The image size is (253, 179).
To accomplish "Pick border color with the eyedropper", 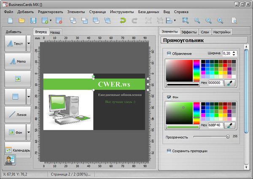I will [x=229, y=83].
